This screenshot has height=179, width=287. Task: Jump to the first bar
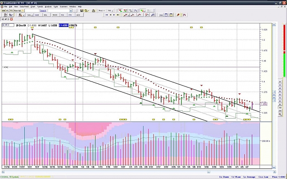point(107,15)
